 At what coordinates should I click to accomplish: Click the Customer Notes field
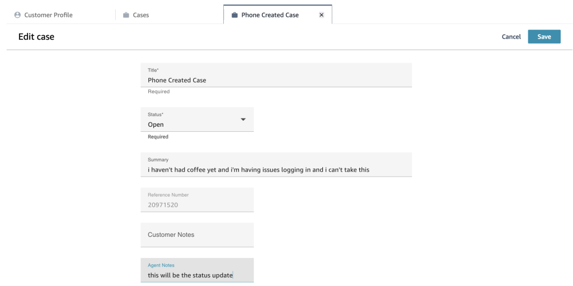coord(196,235)
